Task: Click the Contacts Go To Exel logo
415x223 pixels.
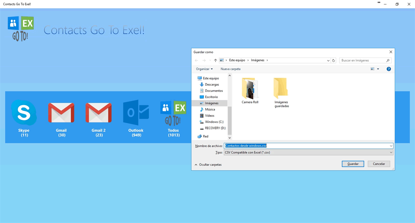Action: 20,28
